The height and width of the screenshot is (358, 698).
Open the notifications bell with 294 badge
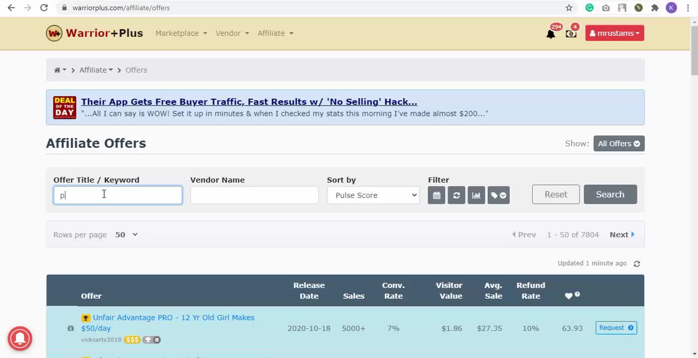point(551,33)
